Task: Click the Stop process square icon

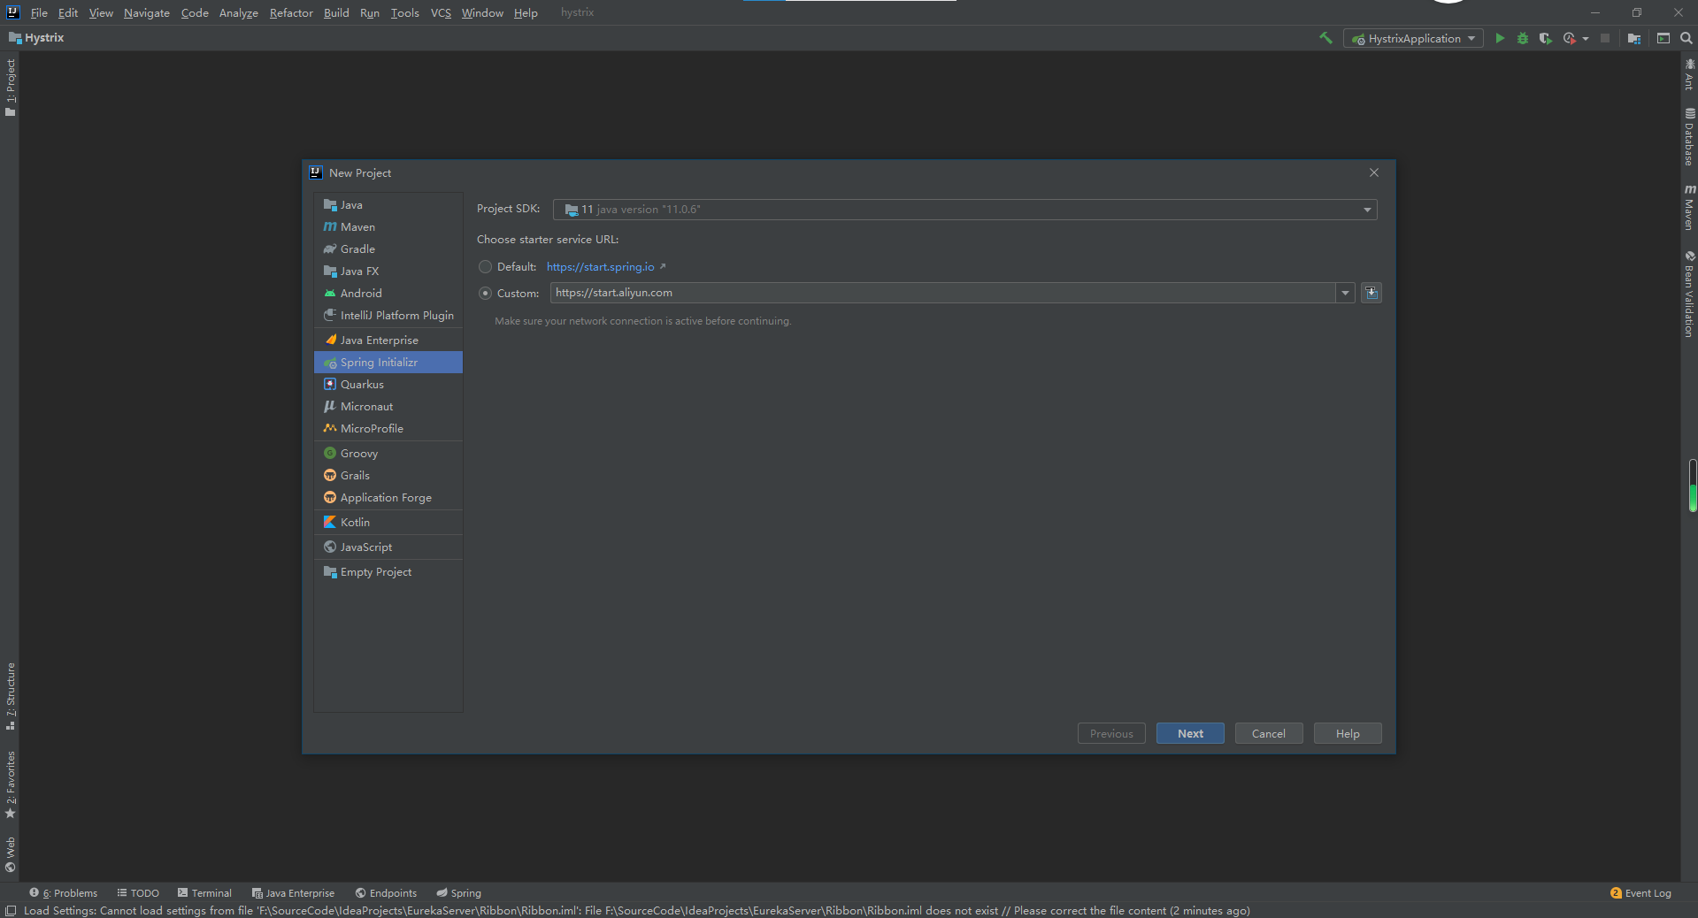Action: coord(1605,38)
